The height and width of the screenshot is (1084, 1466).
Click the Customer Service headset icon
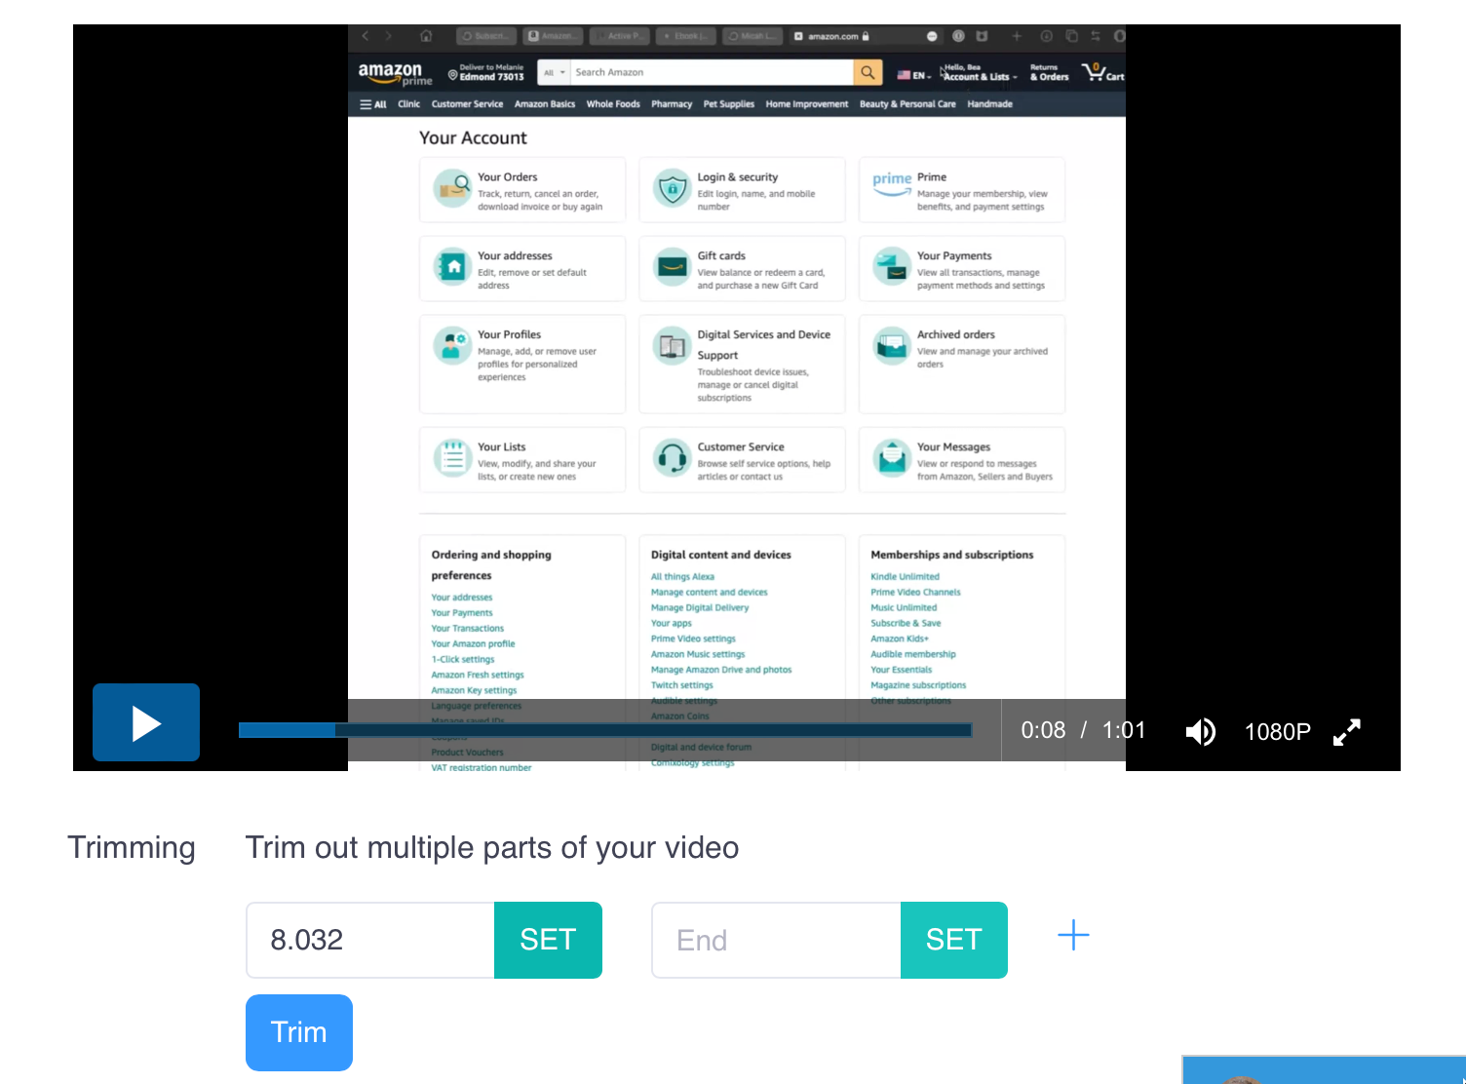coord(672,457)
